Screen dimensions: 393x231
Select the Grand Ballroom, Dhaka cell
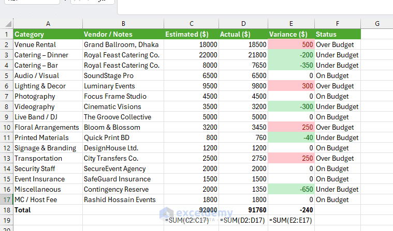click(x=123, y=44)
